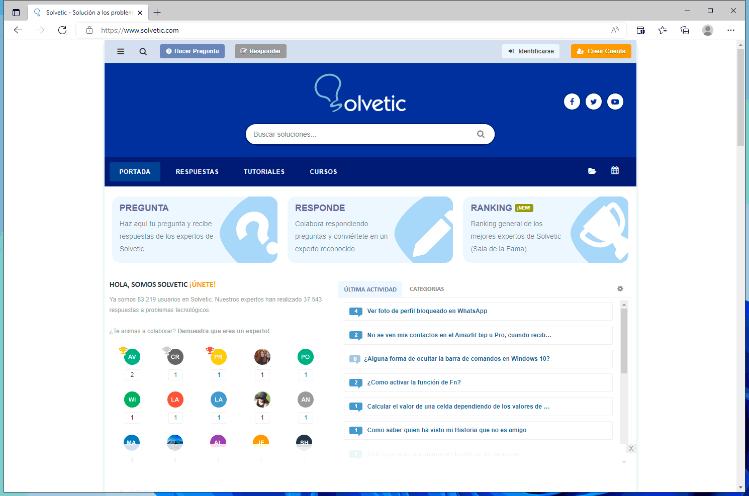Screen dimensions: 749x496
Task: Open browser Collections icon
Action: pos(685,30)
